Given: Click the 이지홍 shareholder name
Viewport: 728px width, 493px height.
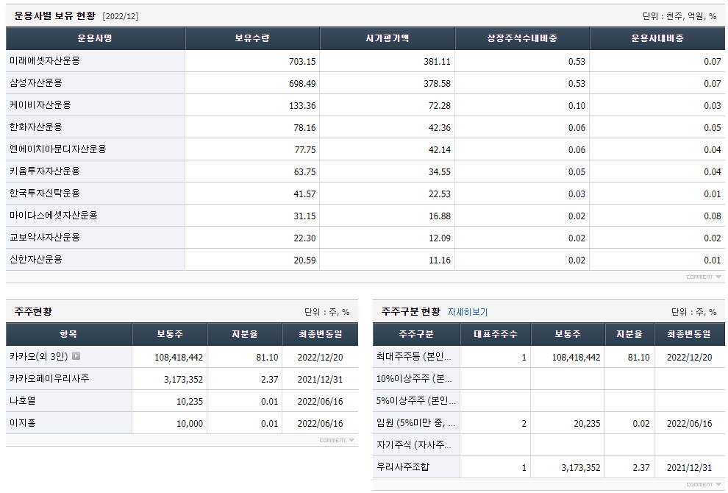Looking at the screenshot, I should (x=22, y=423).
